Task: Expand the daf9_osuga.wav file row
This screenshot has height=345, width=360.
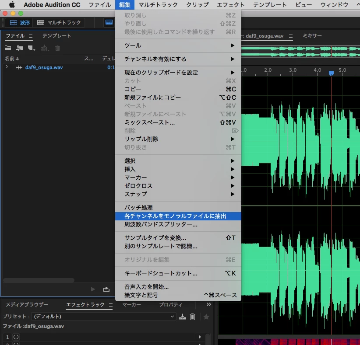Action: click(x=7, y=67)
